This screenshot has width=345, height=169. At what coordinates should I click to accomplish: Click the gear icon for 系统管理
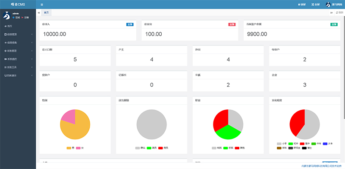pyautogui.click(x=6, y=51)
